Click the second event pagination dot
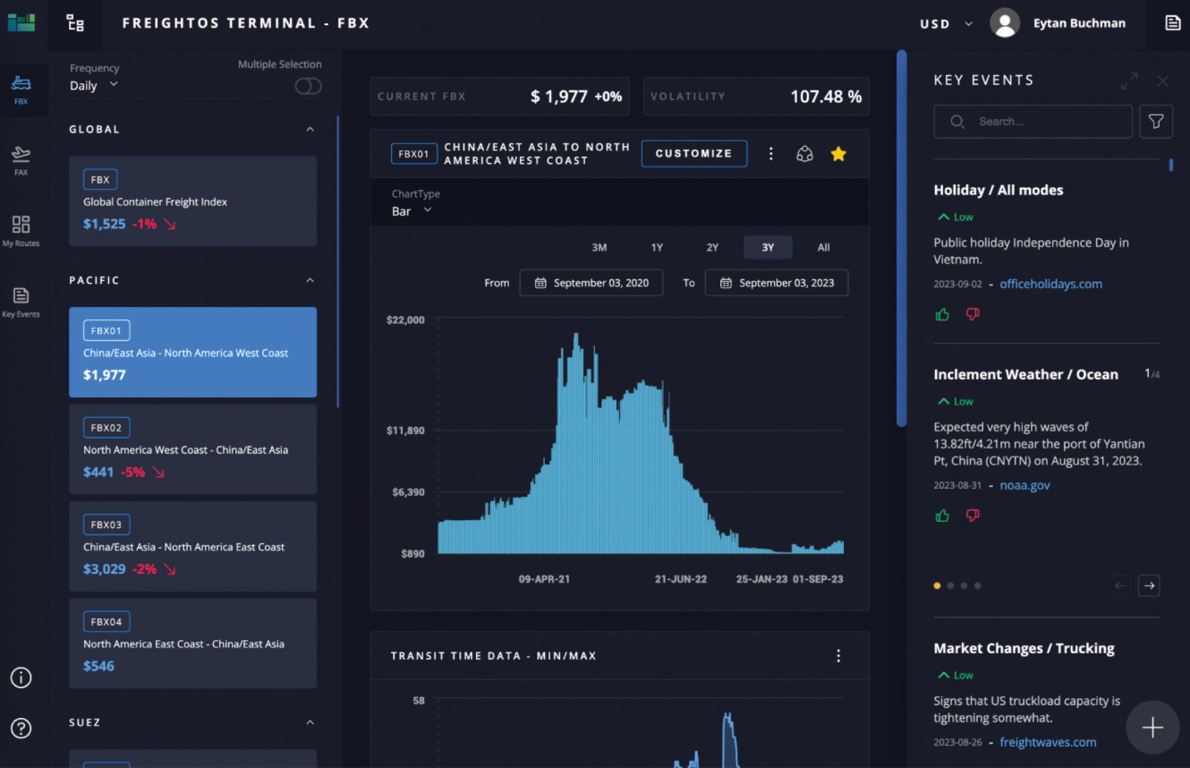 (951, 586)
